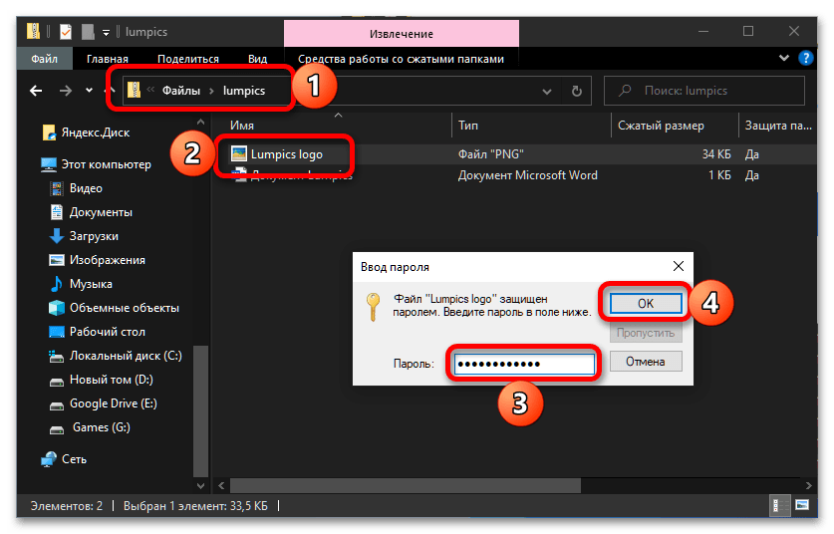Click the Сеть network item
Image resolution: width=834 pixels, height=534 pixels.
[74, 459]
